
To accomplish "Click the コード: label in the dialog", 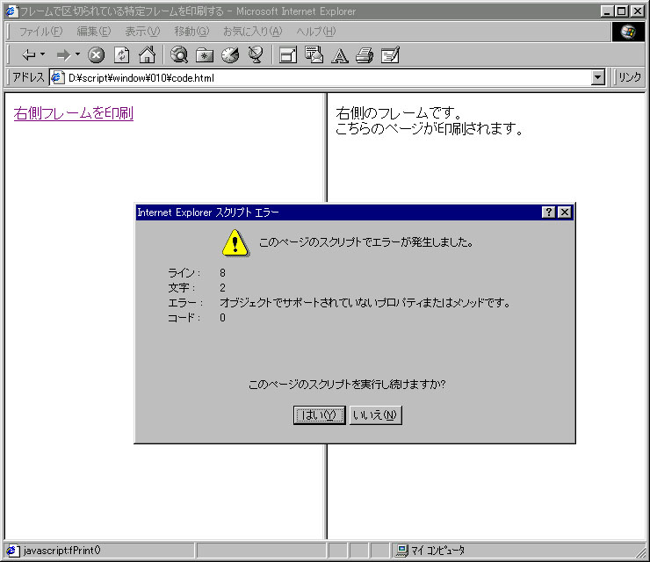I will click(184, 318).
